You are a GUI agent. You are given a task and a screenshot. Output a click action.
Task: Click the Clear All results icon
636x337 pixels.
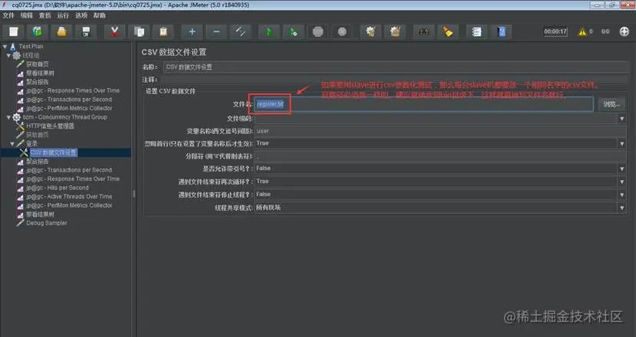(395, 31)
